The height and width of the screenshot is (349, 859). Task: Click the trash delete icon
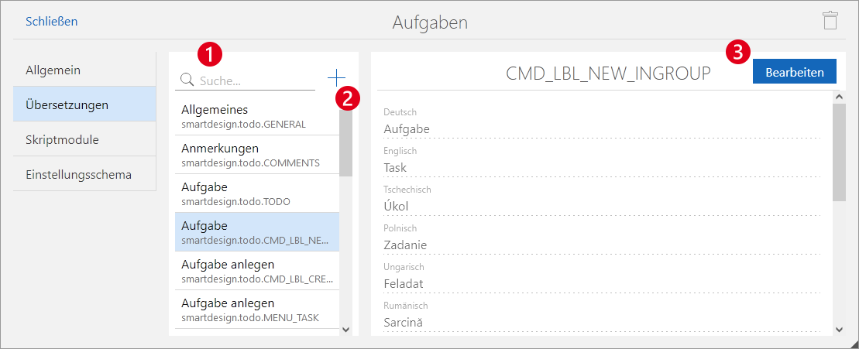point(830,20)
